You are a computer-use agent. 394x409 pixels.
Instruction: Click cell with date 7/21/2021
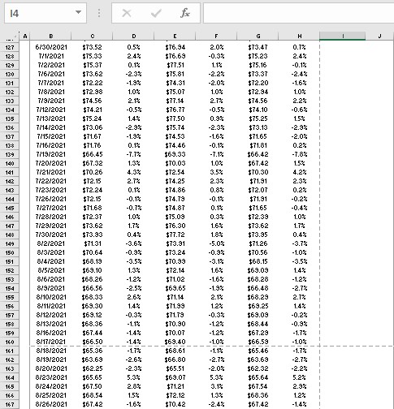(51, 172)
